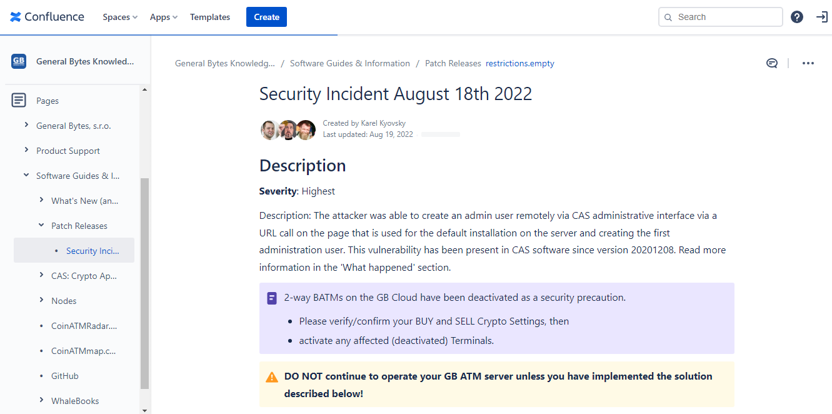Click the blue Create button
Viewport: 832px width, 414px height.
[x=266, y=17]
